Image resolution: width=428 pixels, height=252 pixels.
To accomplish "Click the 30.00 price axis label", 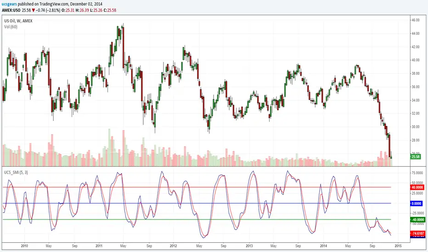I will [416, 127].
